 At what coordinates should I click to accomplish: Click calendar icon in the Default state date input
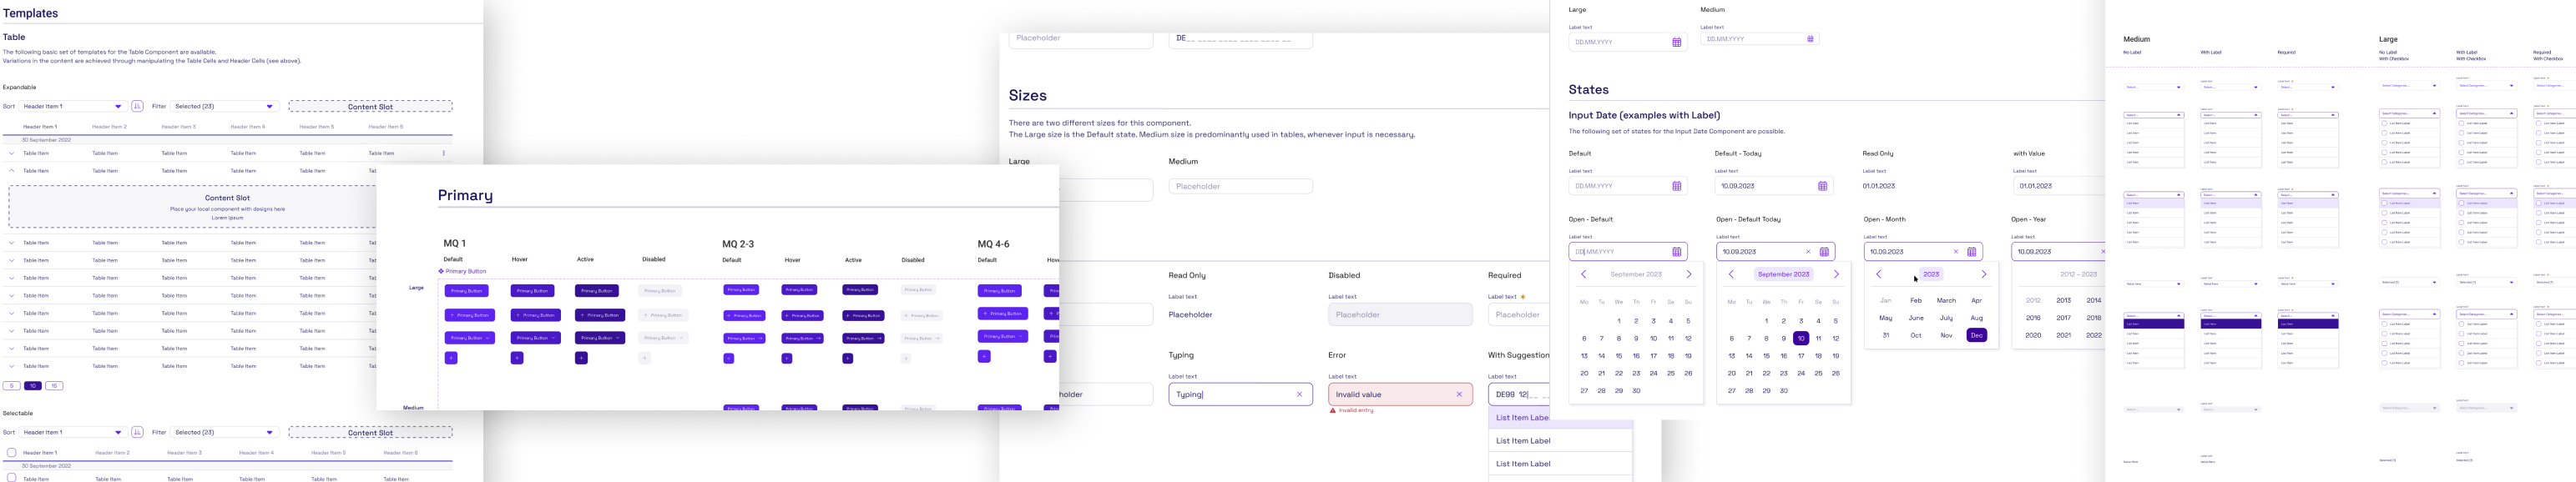coord(1677,186)
